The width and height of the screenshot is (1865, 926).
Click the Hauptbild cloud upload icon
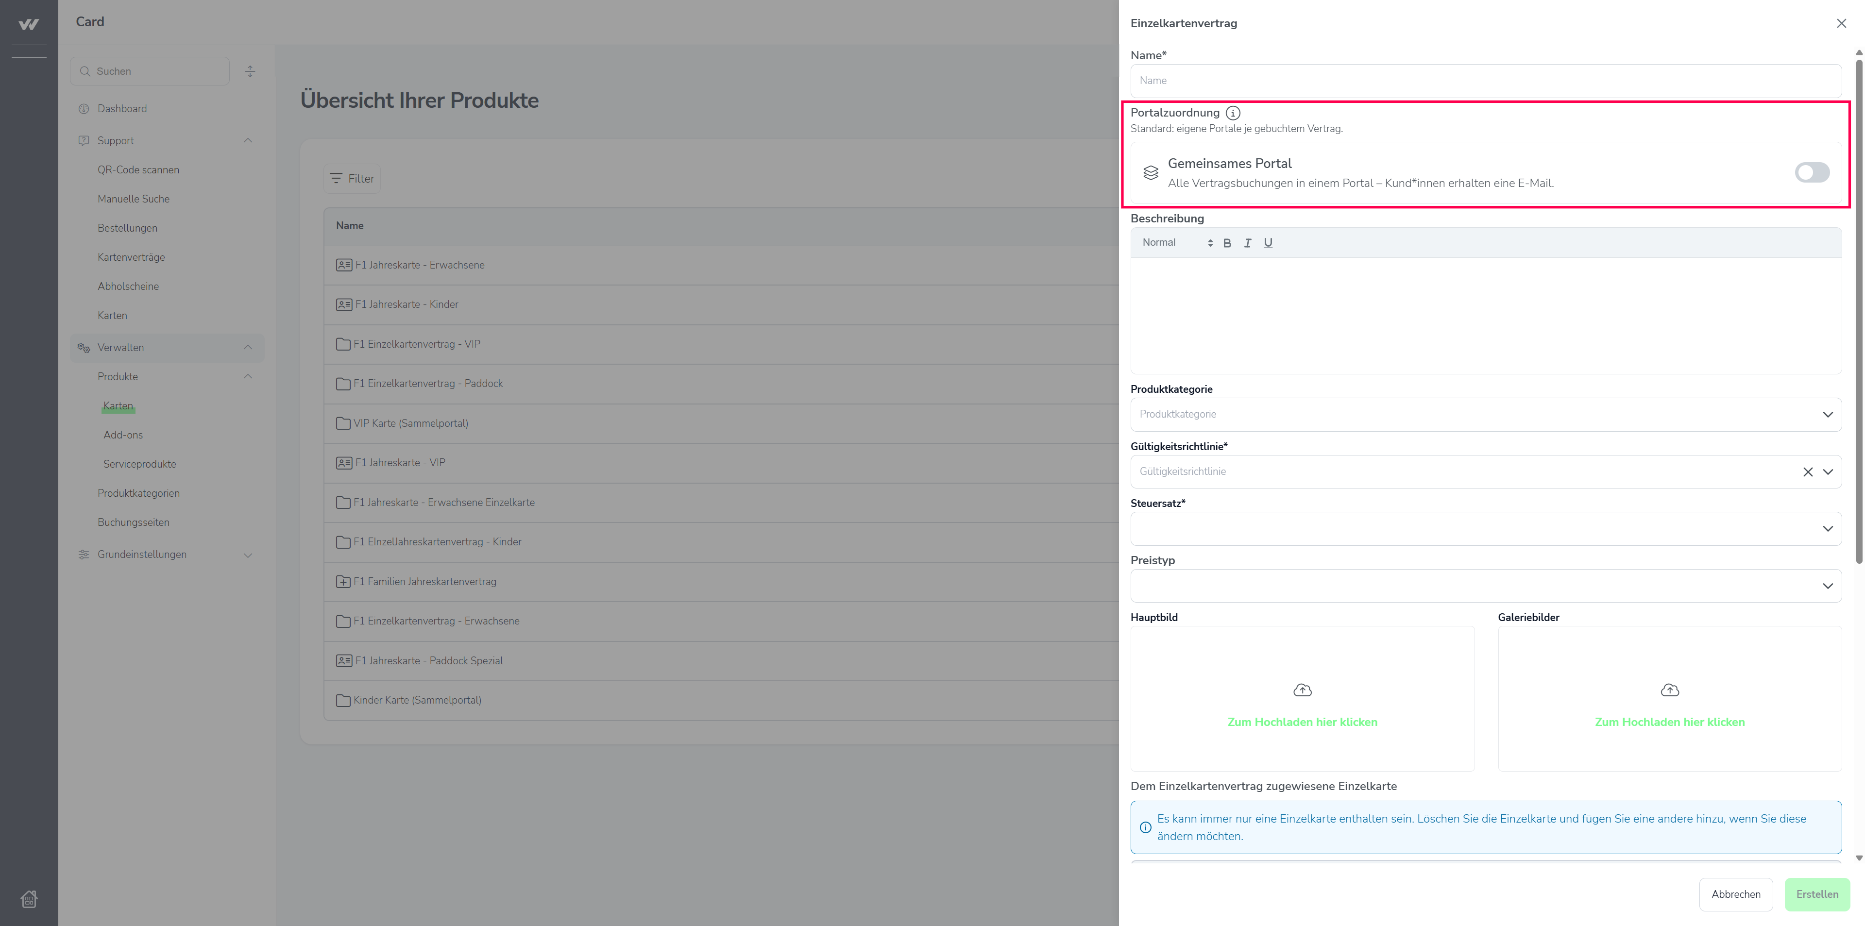tap(1302, 690)
